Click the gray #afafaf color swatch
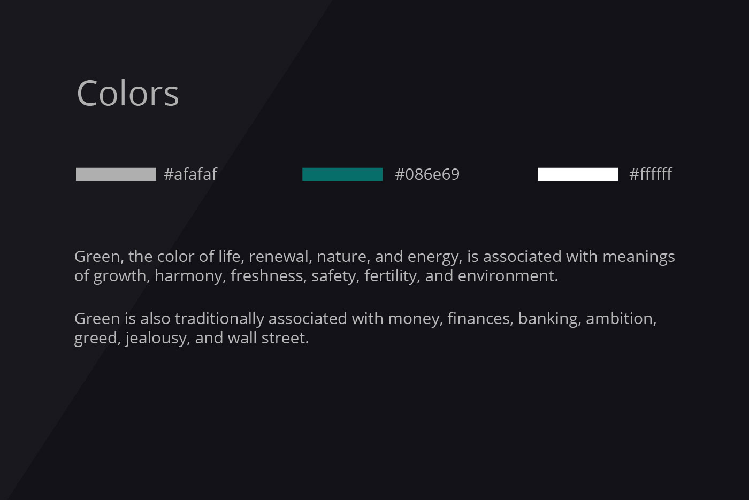 (116, 174)
